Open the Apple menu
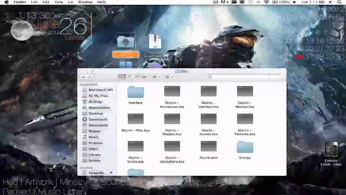 coord(6,2)
